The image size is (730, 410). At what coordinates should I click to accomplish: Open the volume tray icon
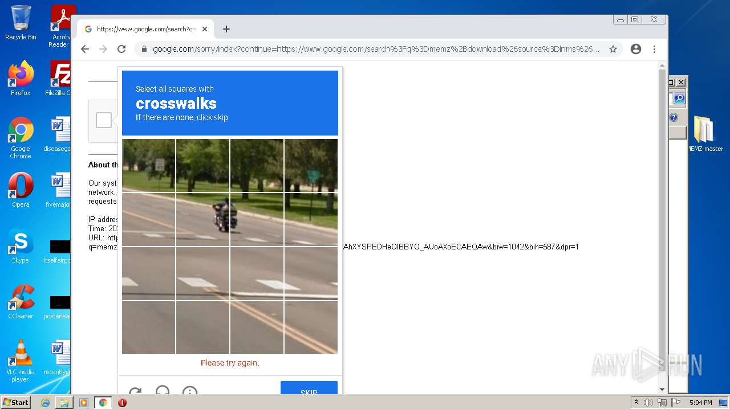[648, 403]
